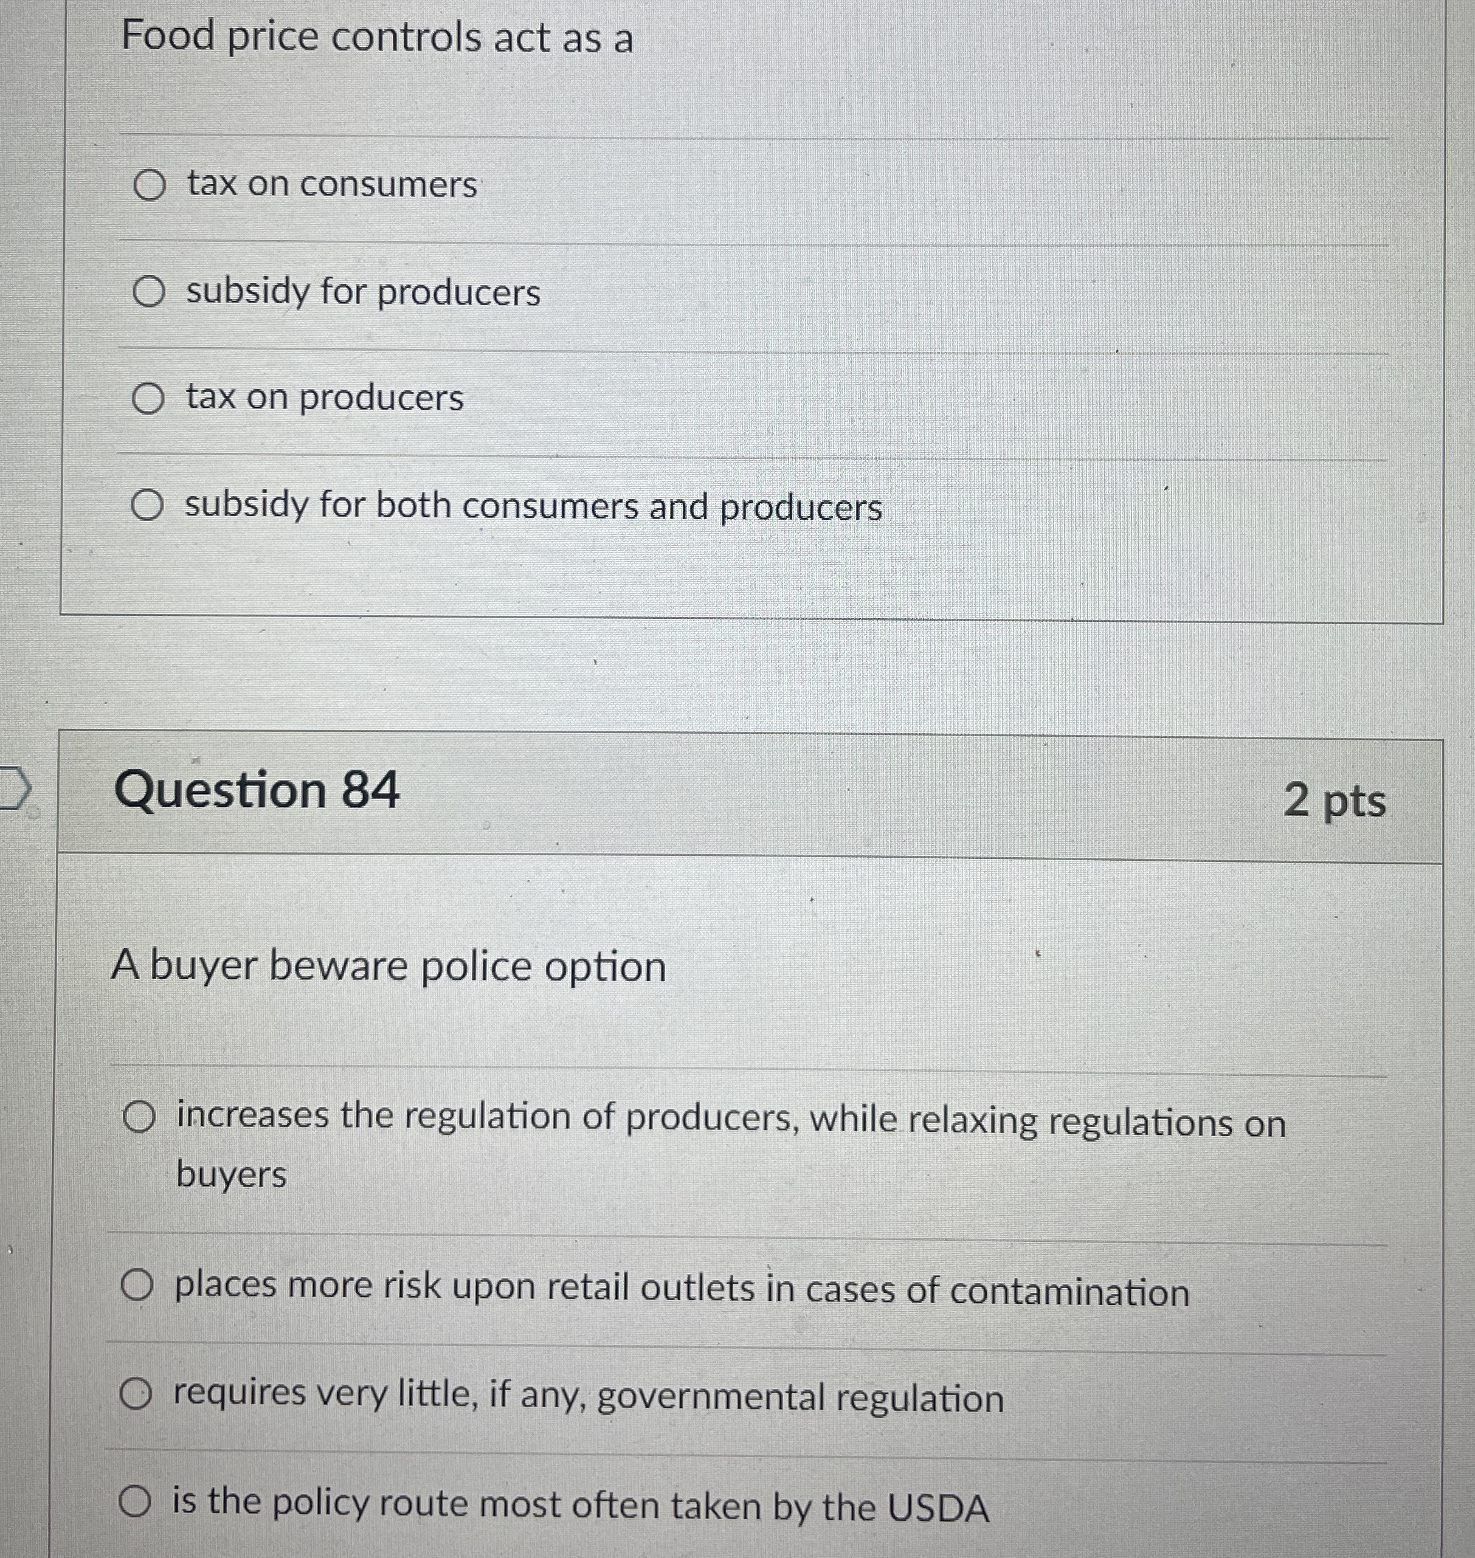Click the buyer beware police option prompt

389,966
